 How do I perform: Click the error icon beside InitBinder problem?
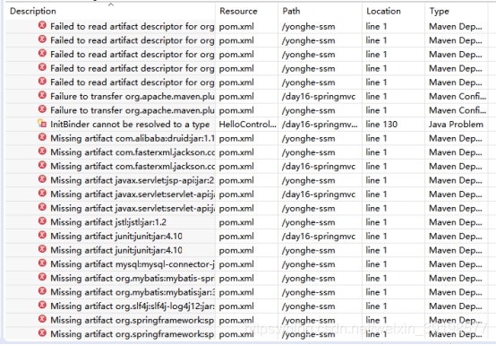click(42, 123)
